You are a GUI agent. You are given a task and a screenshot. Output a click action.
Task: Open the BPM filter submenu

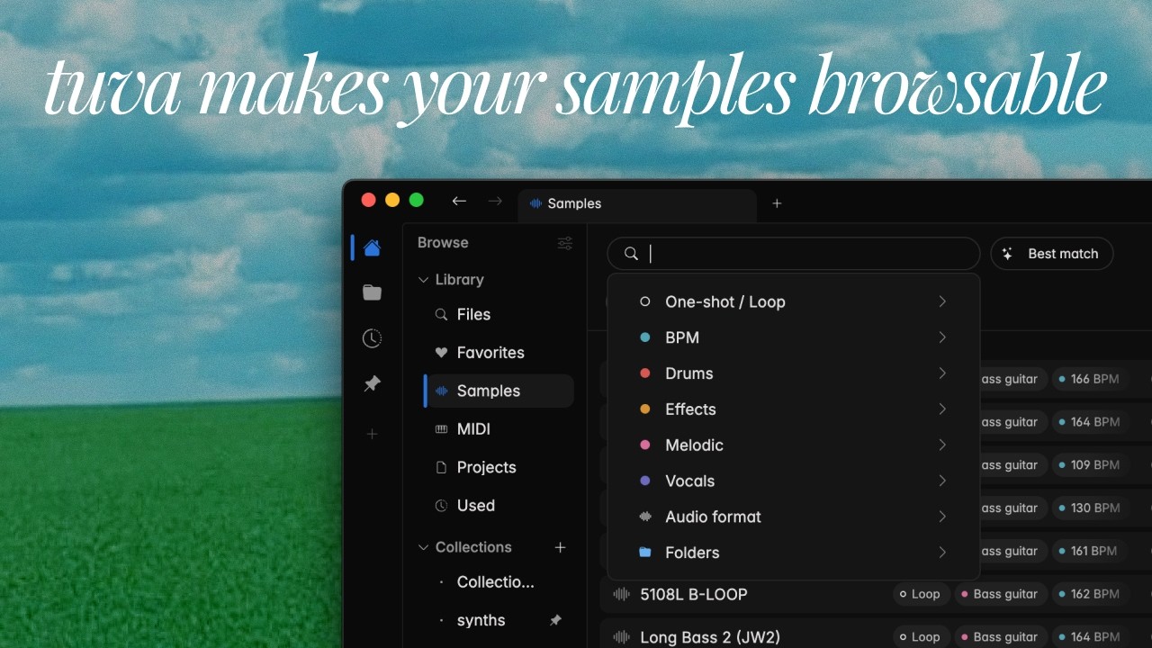point(793,337)
